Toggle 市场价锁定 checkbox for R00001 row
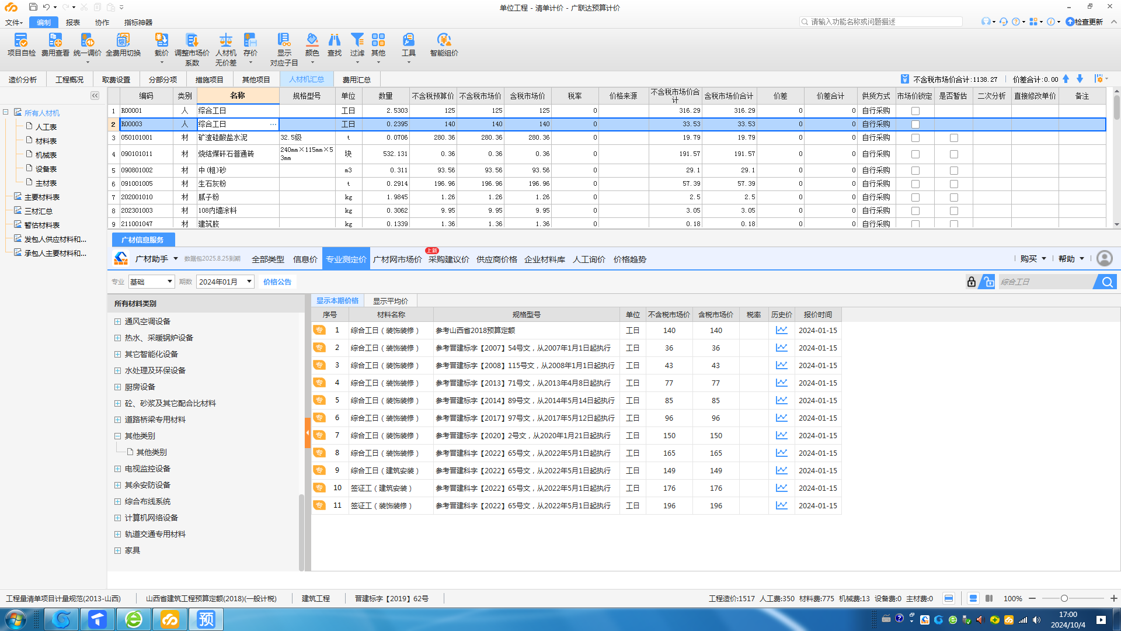 [x=915, y=111]
